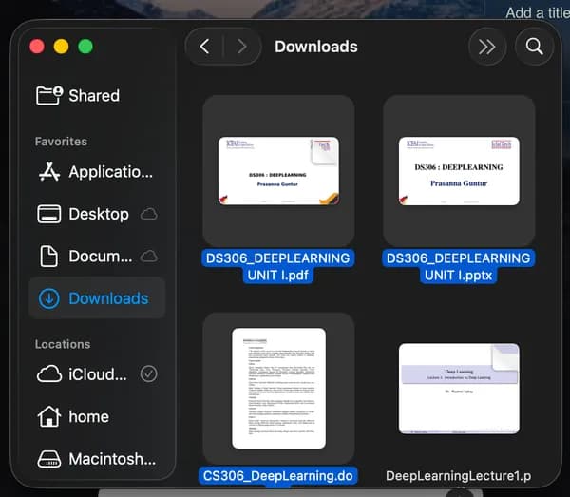Click the file name DeepLearningLecture1.p
This screenshot has height=497, width=570.
point(459,476)
